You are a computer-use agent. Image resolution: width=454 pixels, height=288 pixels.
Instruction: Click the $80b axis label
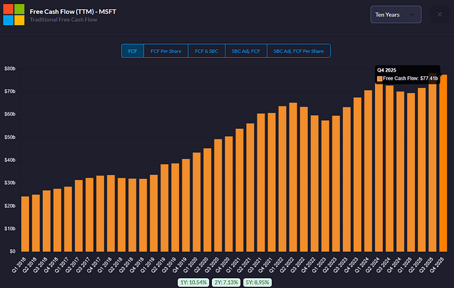point(10,68)
